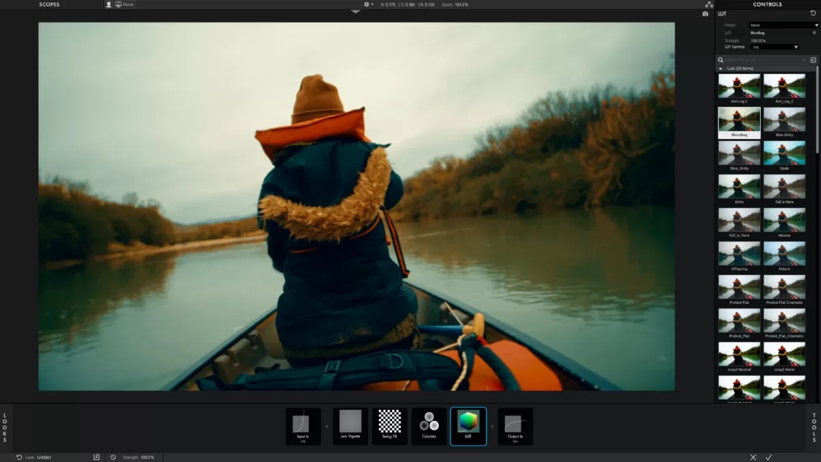
Task: Cancel changes with the X icon
Action: 753,457
